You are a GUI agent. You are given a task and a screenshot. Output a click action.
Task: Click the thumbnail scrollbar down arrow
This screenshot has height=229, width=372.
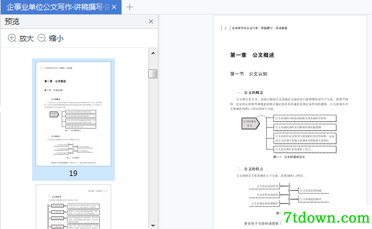tap(153, 226)
